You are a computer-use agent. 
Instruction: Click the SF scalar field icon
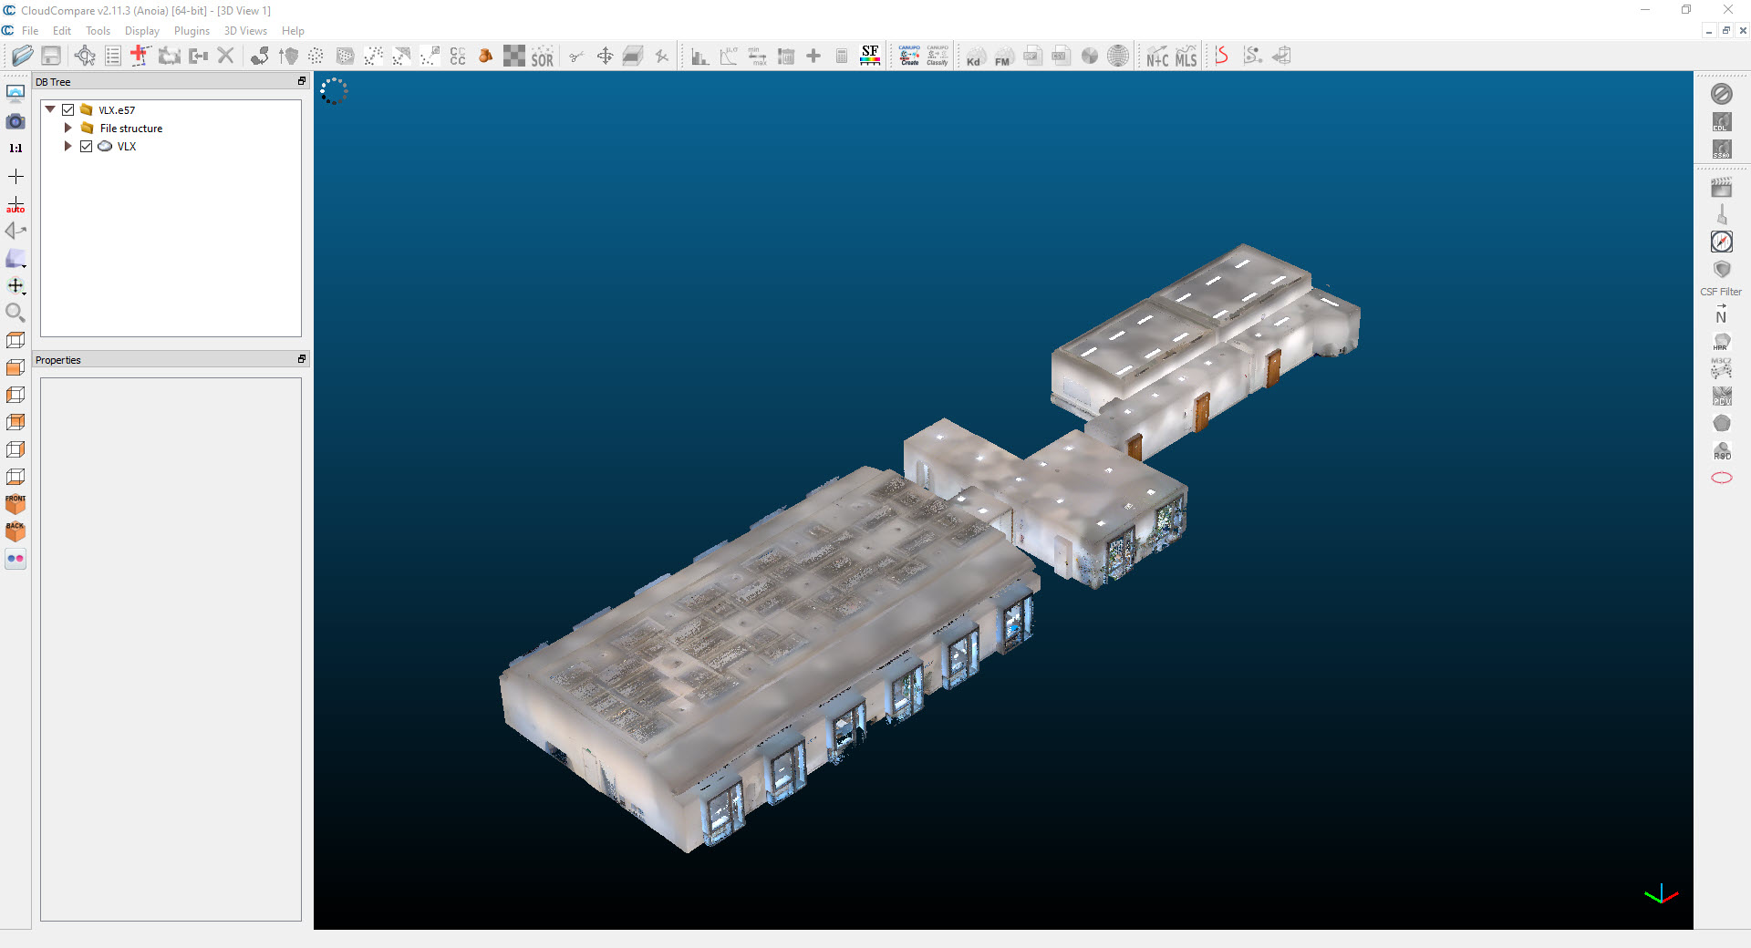coord(870,57)
